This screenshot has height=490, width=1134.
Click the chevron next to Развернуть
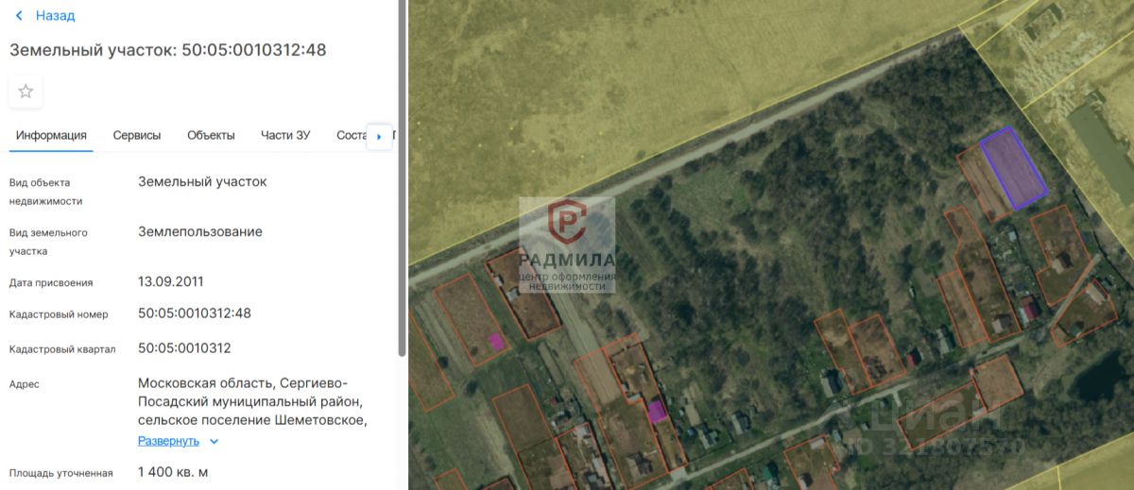click(x=214, y=441)
